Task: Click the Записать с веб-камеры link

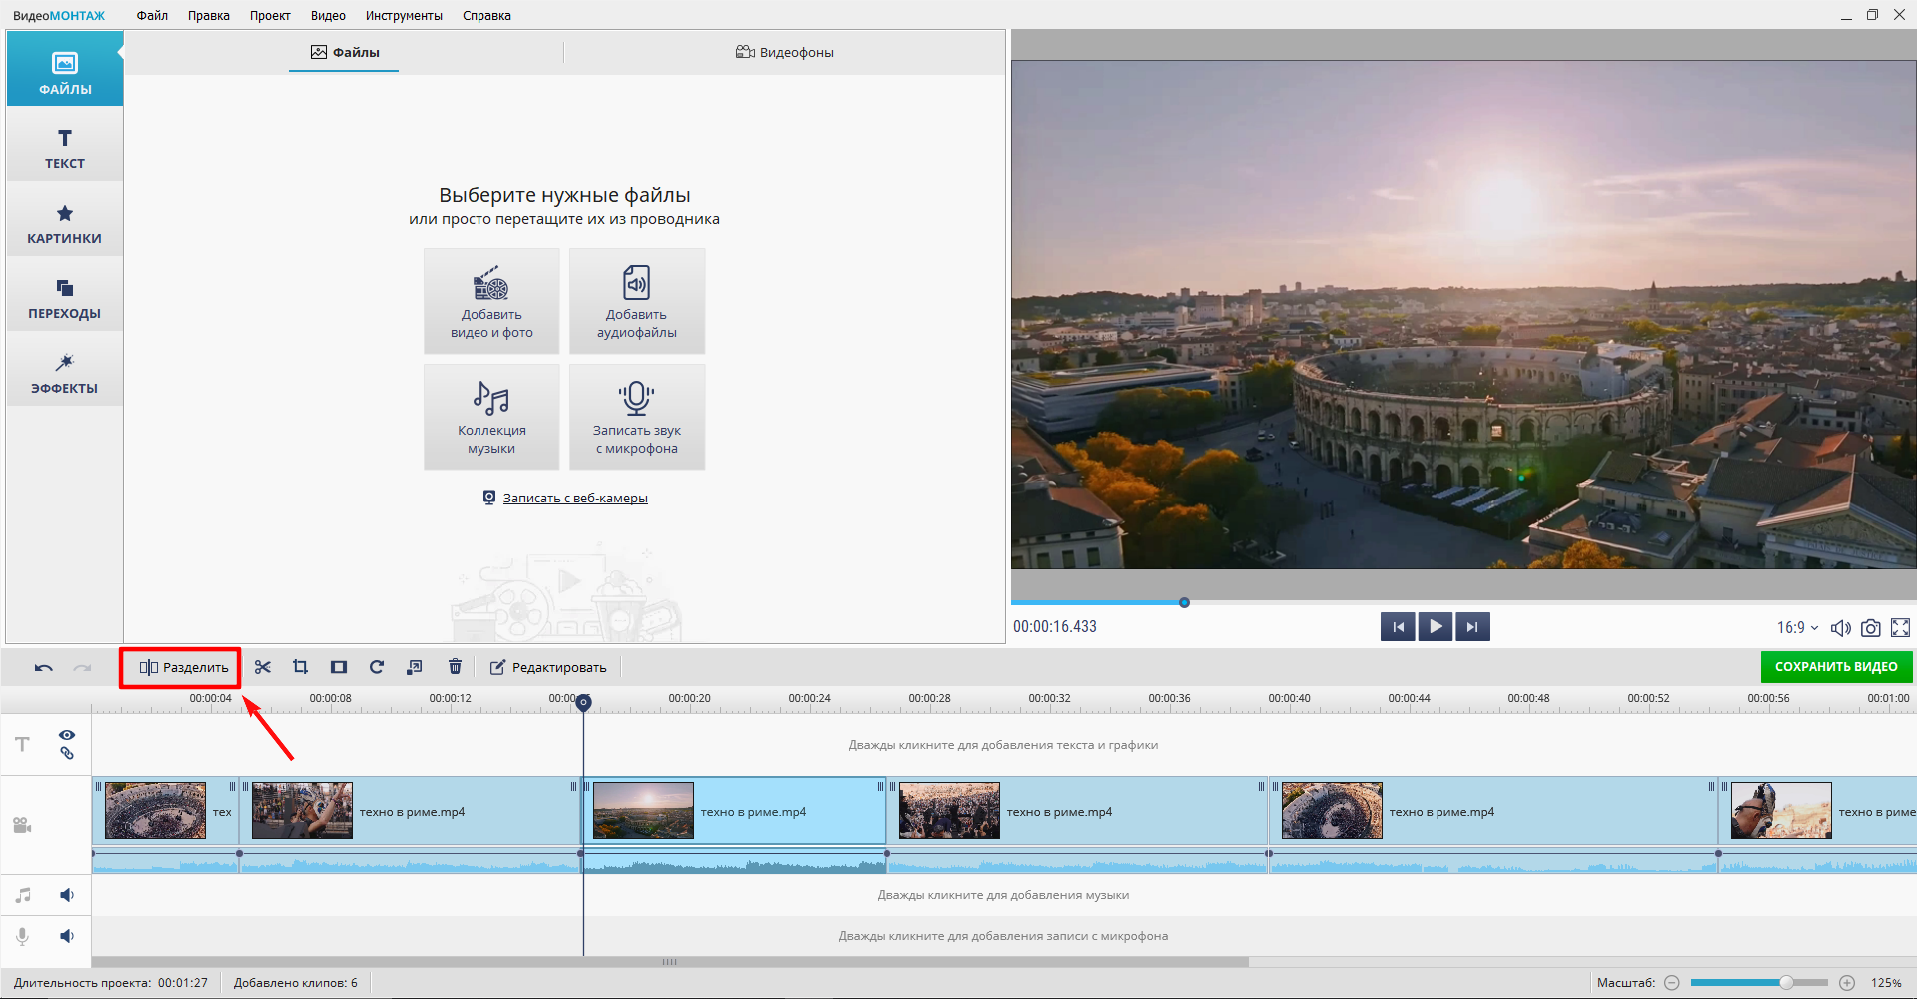Action: 575,498
